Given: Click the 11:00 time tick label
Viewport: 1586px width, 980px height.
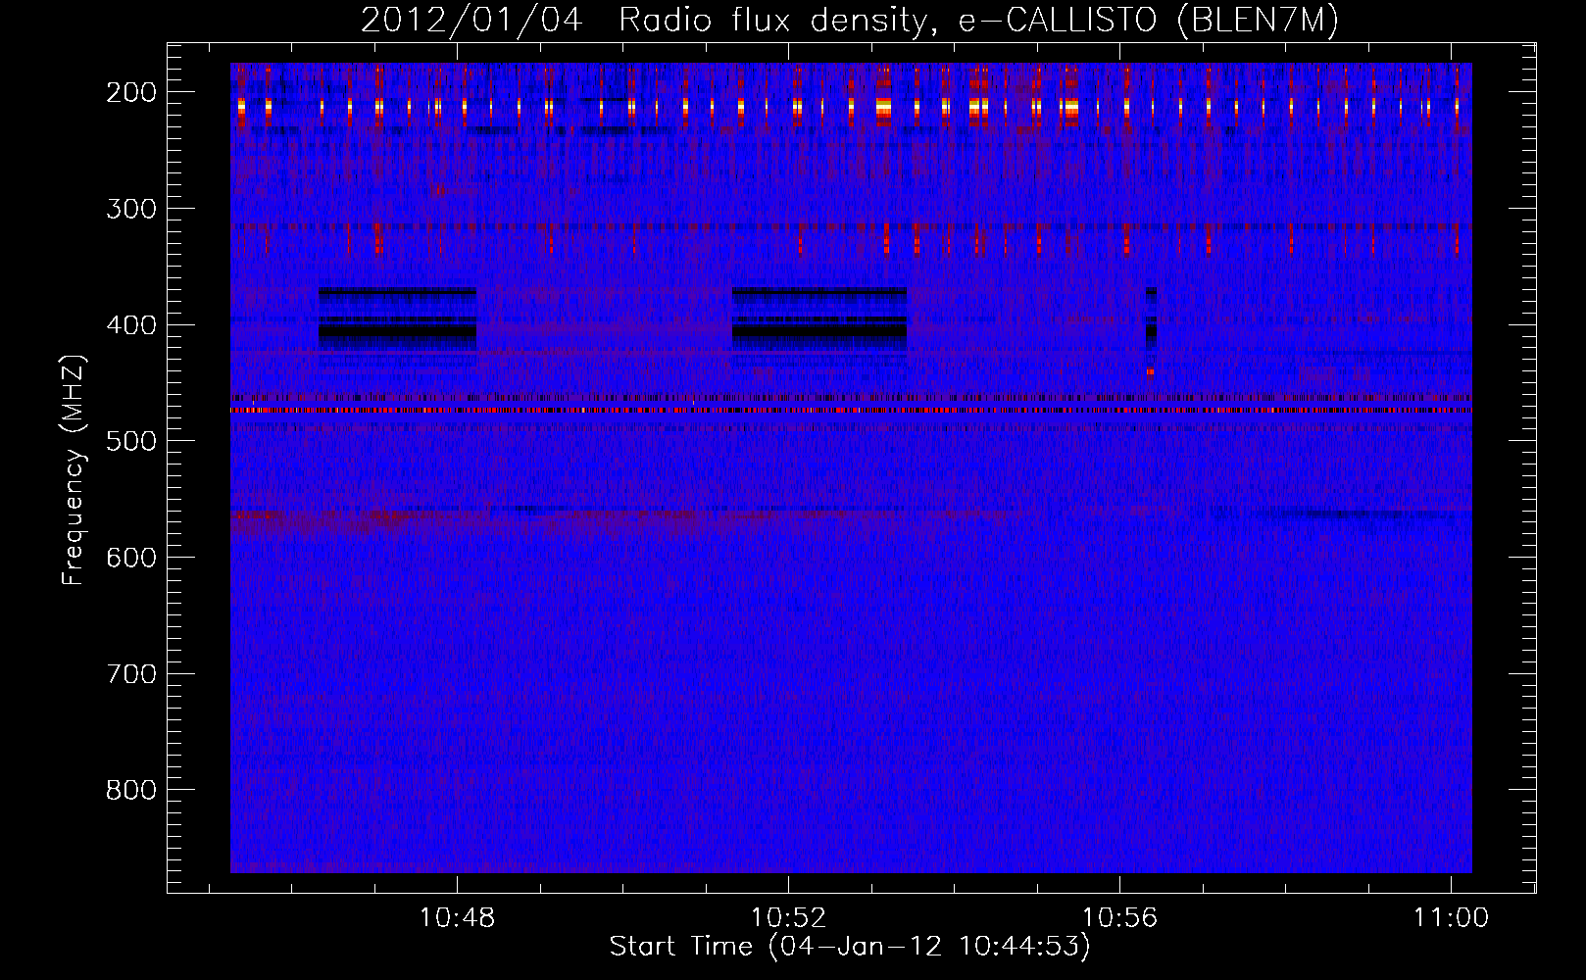Looking at the screenshot, I should [1451, 918].
